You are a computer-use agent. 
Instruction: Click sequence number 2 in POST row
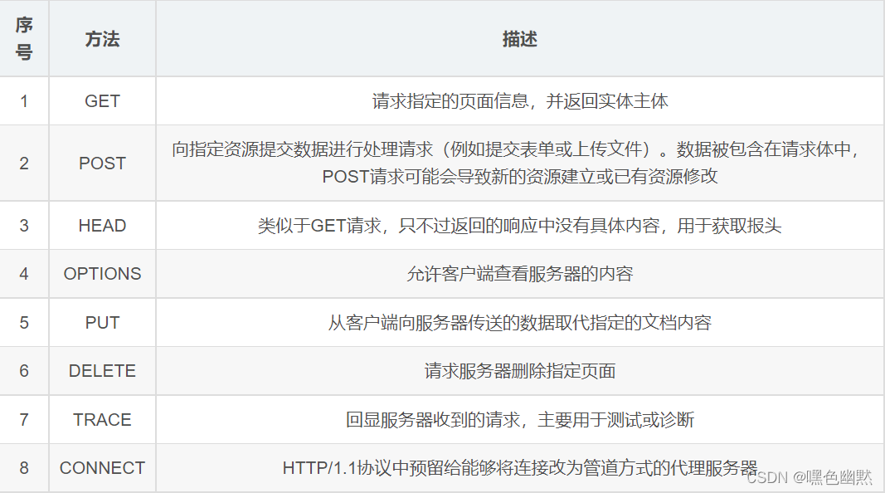[x=24, y=164]
